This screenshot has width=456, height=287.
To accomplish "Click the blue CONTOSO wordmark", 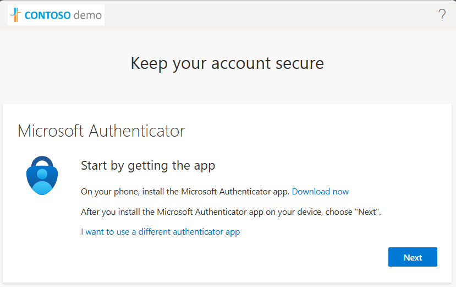I will (48, 15).
